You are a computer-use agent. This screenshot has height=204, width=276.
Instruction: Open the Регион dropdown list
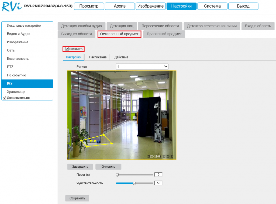142,66
